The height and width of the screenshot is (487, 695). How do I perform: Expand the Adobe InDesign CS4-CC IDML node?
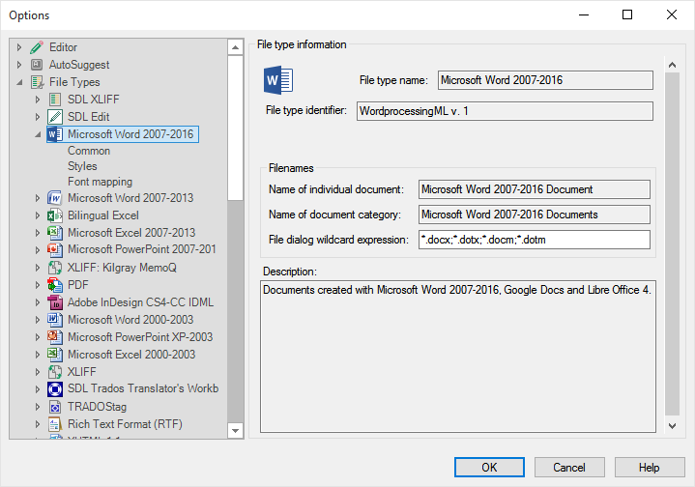(38, 302)
